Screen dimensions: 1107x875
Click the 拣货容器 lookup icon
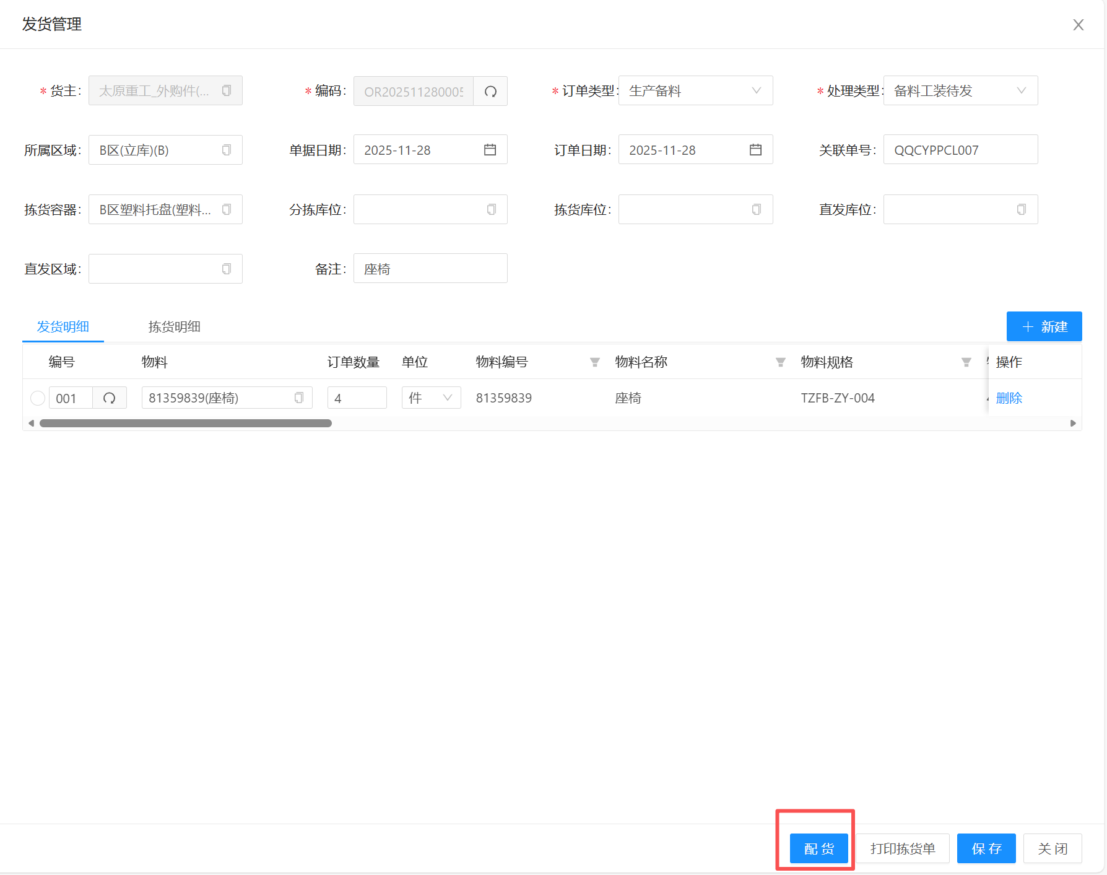(x=227, y=210)
